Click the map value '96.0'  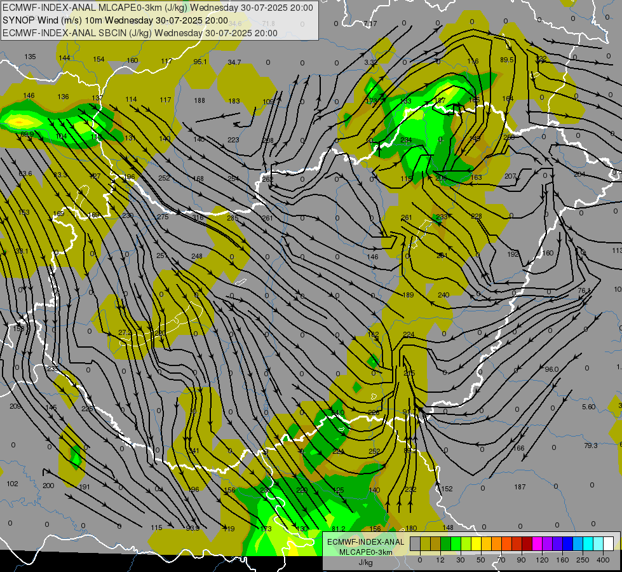[551, 369]
